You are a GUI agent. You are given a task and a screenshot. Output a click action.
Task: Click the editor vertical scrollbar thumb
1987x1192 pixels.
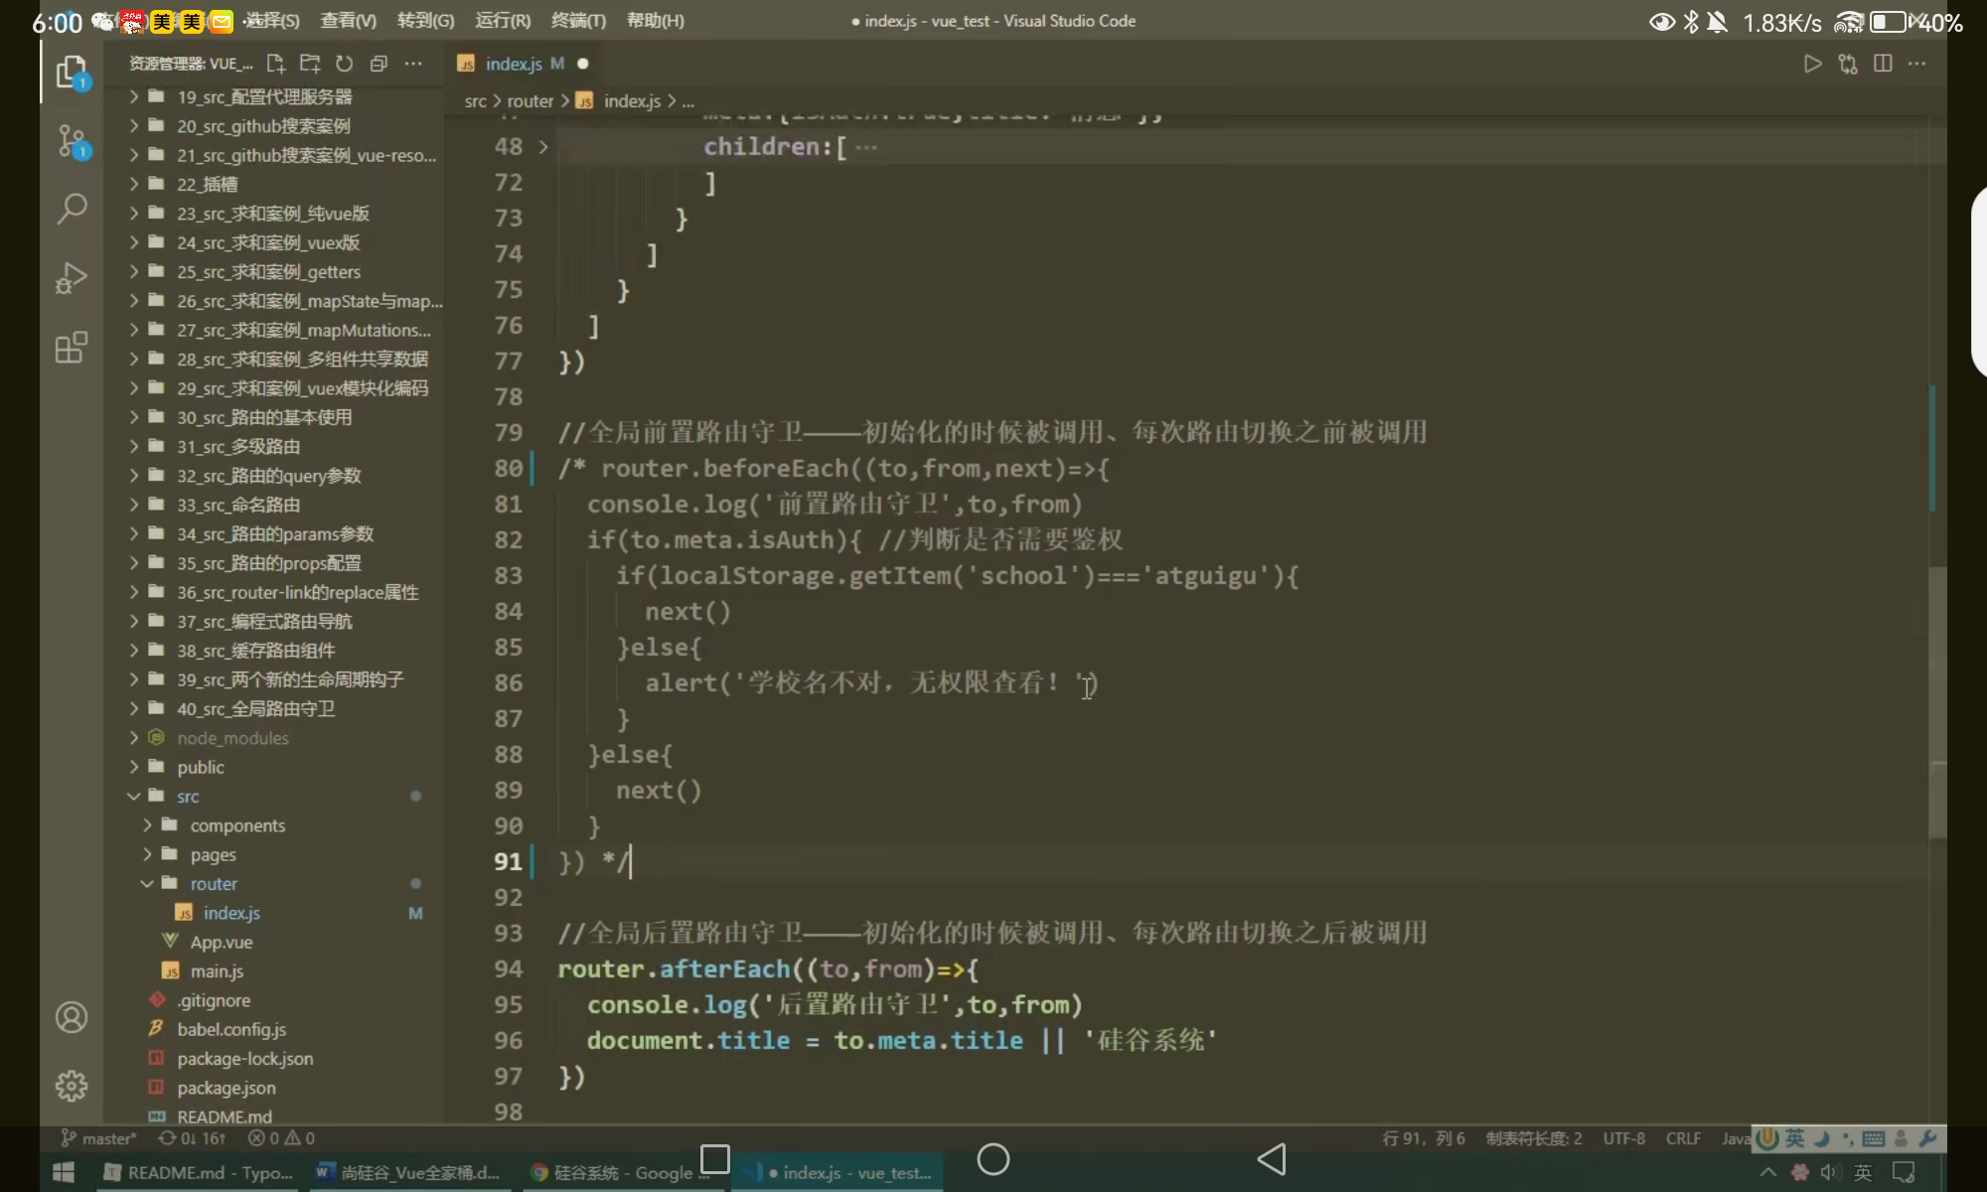click(1936, 700)
